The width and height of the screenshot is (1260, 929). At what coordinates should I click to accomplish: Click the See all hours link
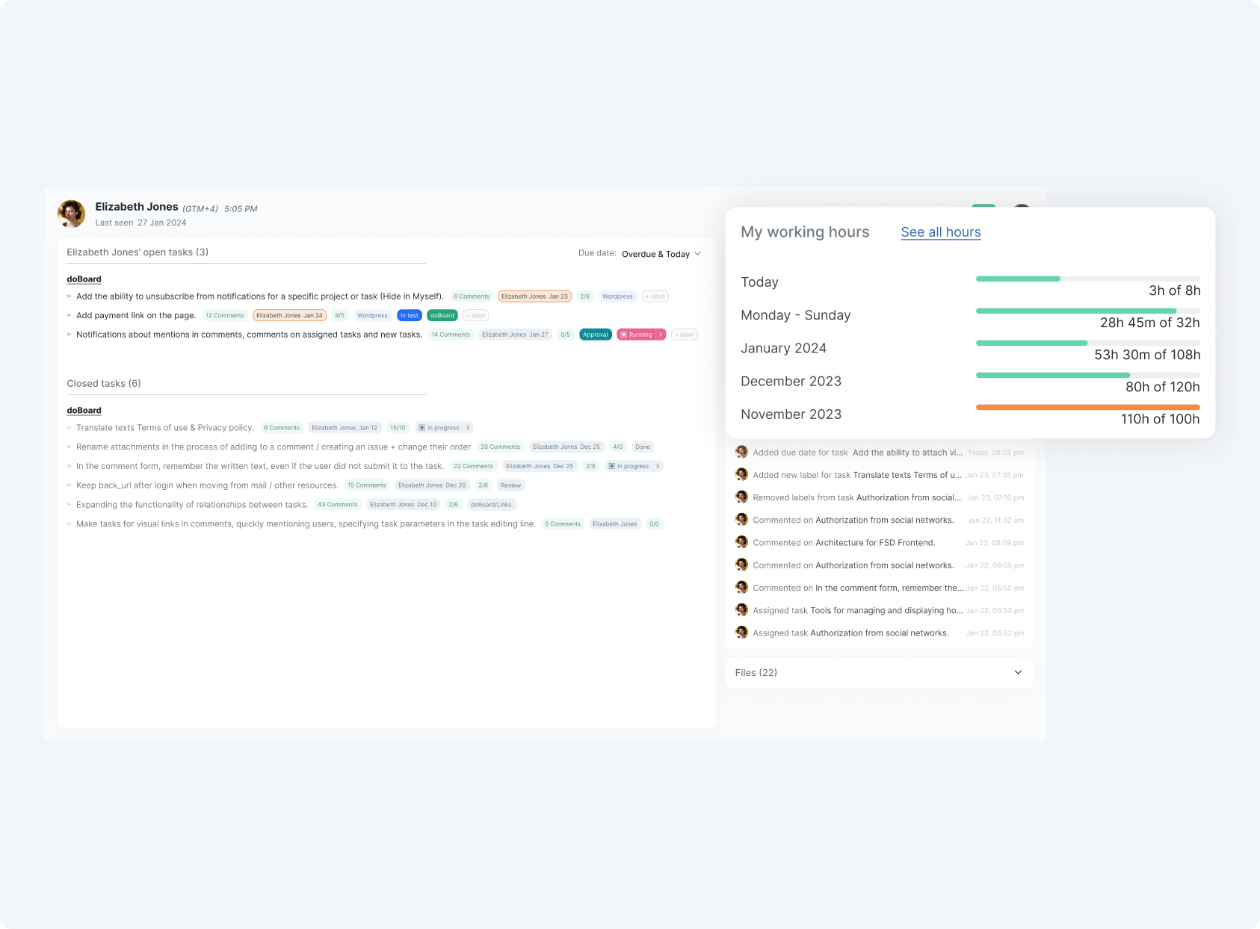(x=940, y=232)
